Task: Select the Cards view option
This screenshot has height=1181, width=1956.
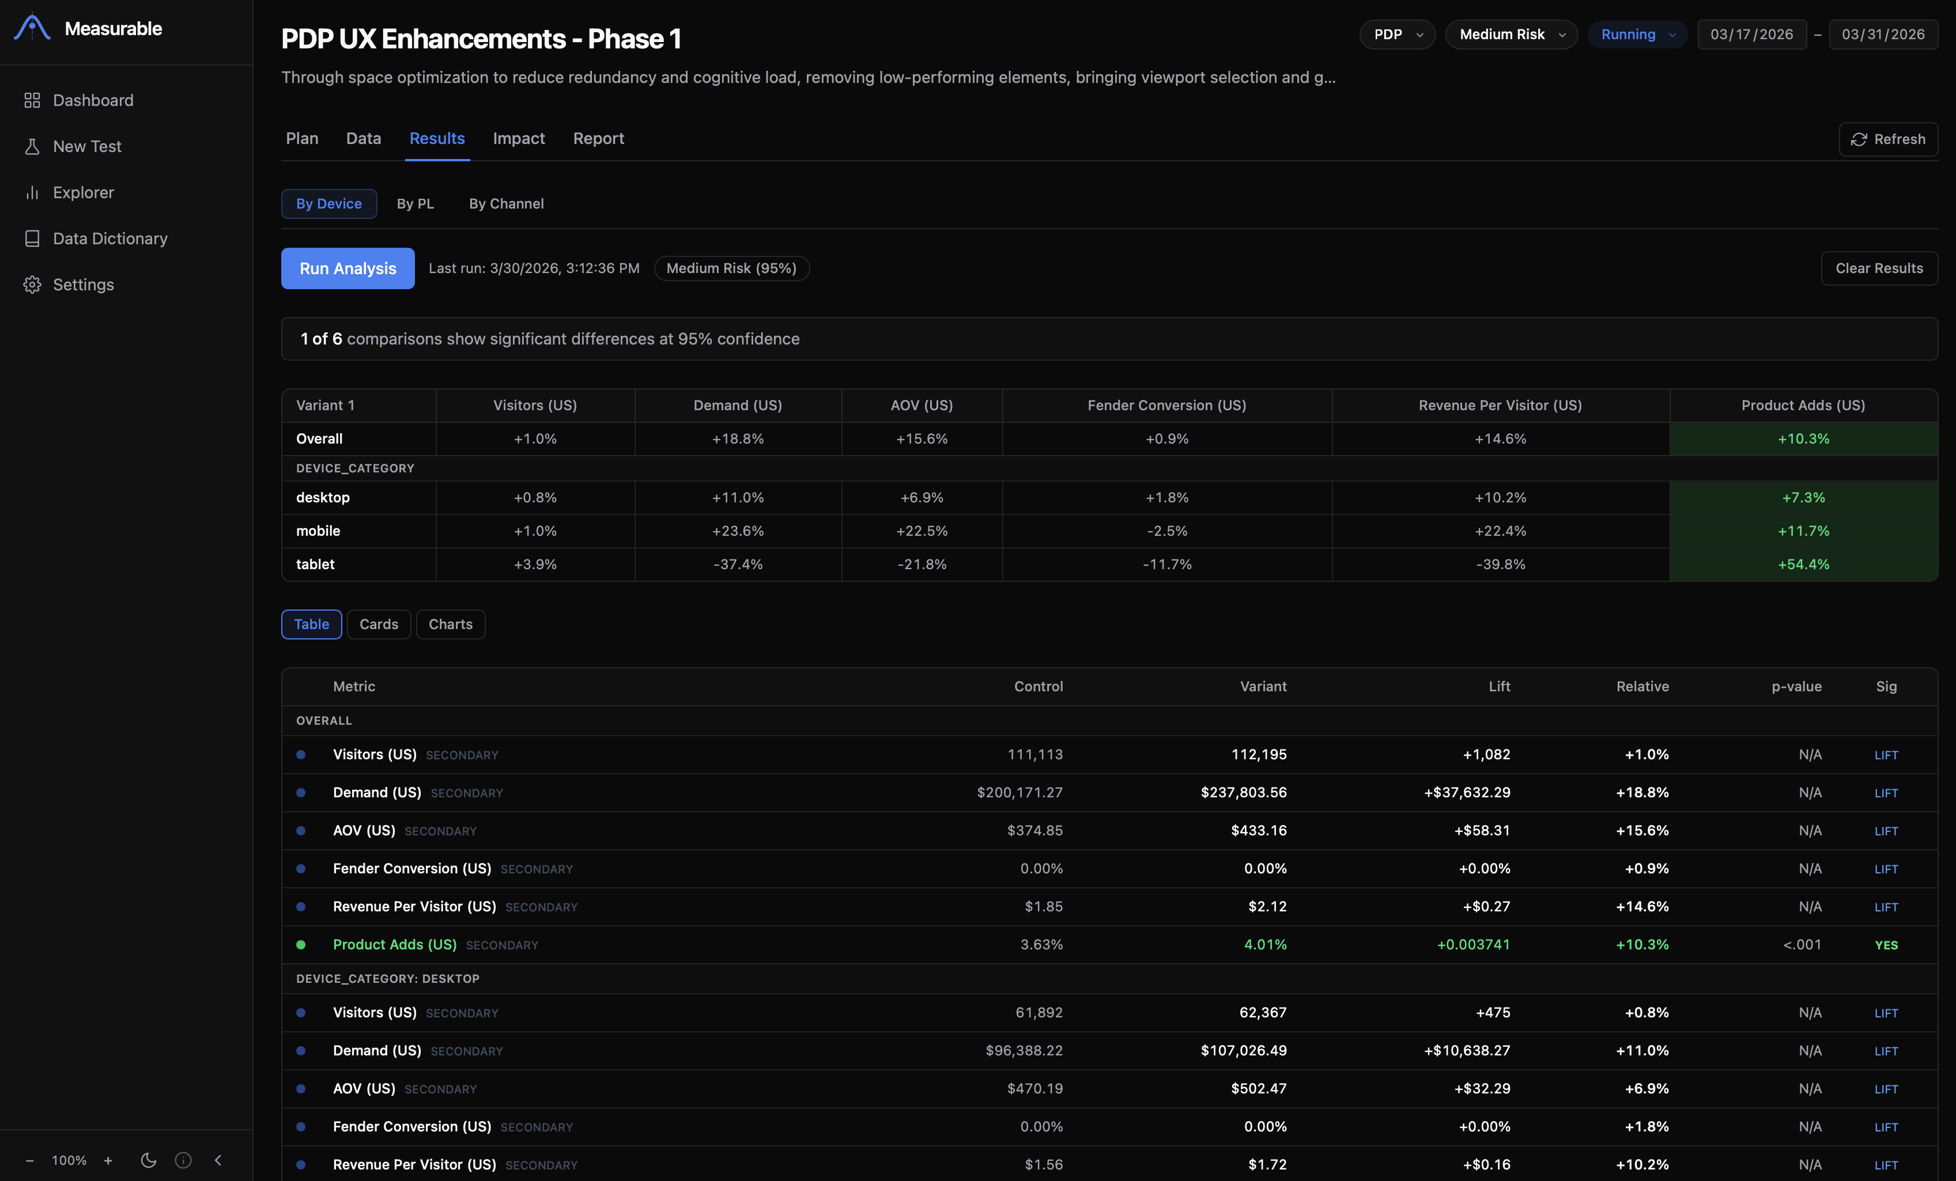Action: point(379,624)
